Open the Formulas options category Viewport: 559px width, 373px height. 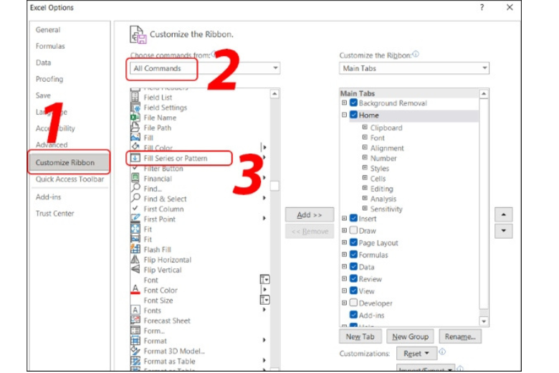pyautogui.click(x=50, y=47)
